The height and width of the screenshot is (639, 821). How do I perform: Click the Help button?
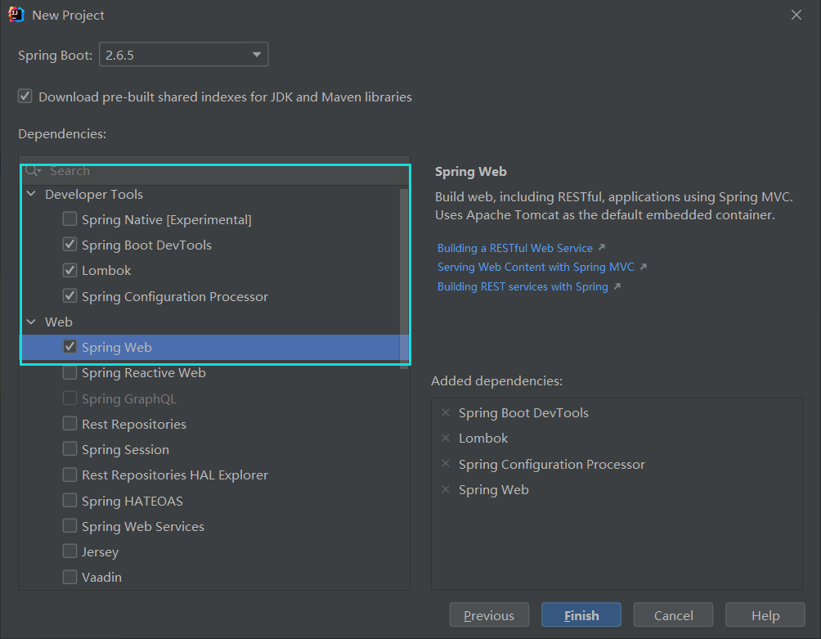tap(765, 615)
